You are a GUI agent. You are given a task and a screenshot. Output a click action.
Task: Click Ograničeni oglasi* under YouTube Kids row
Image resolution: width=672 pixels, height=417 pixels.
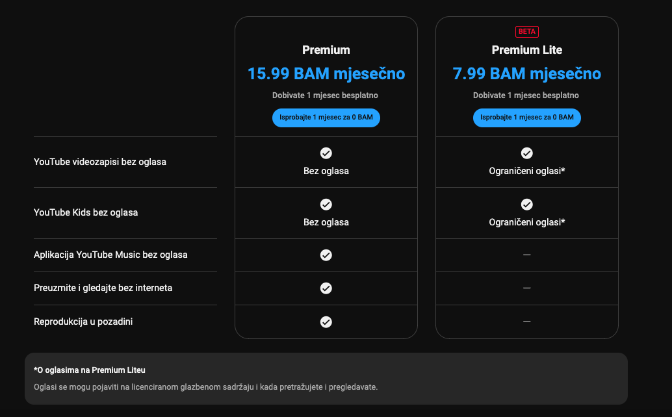pos(526,222)
